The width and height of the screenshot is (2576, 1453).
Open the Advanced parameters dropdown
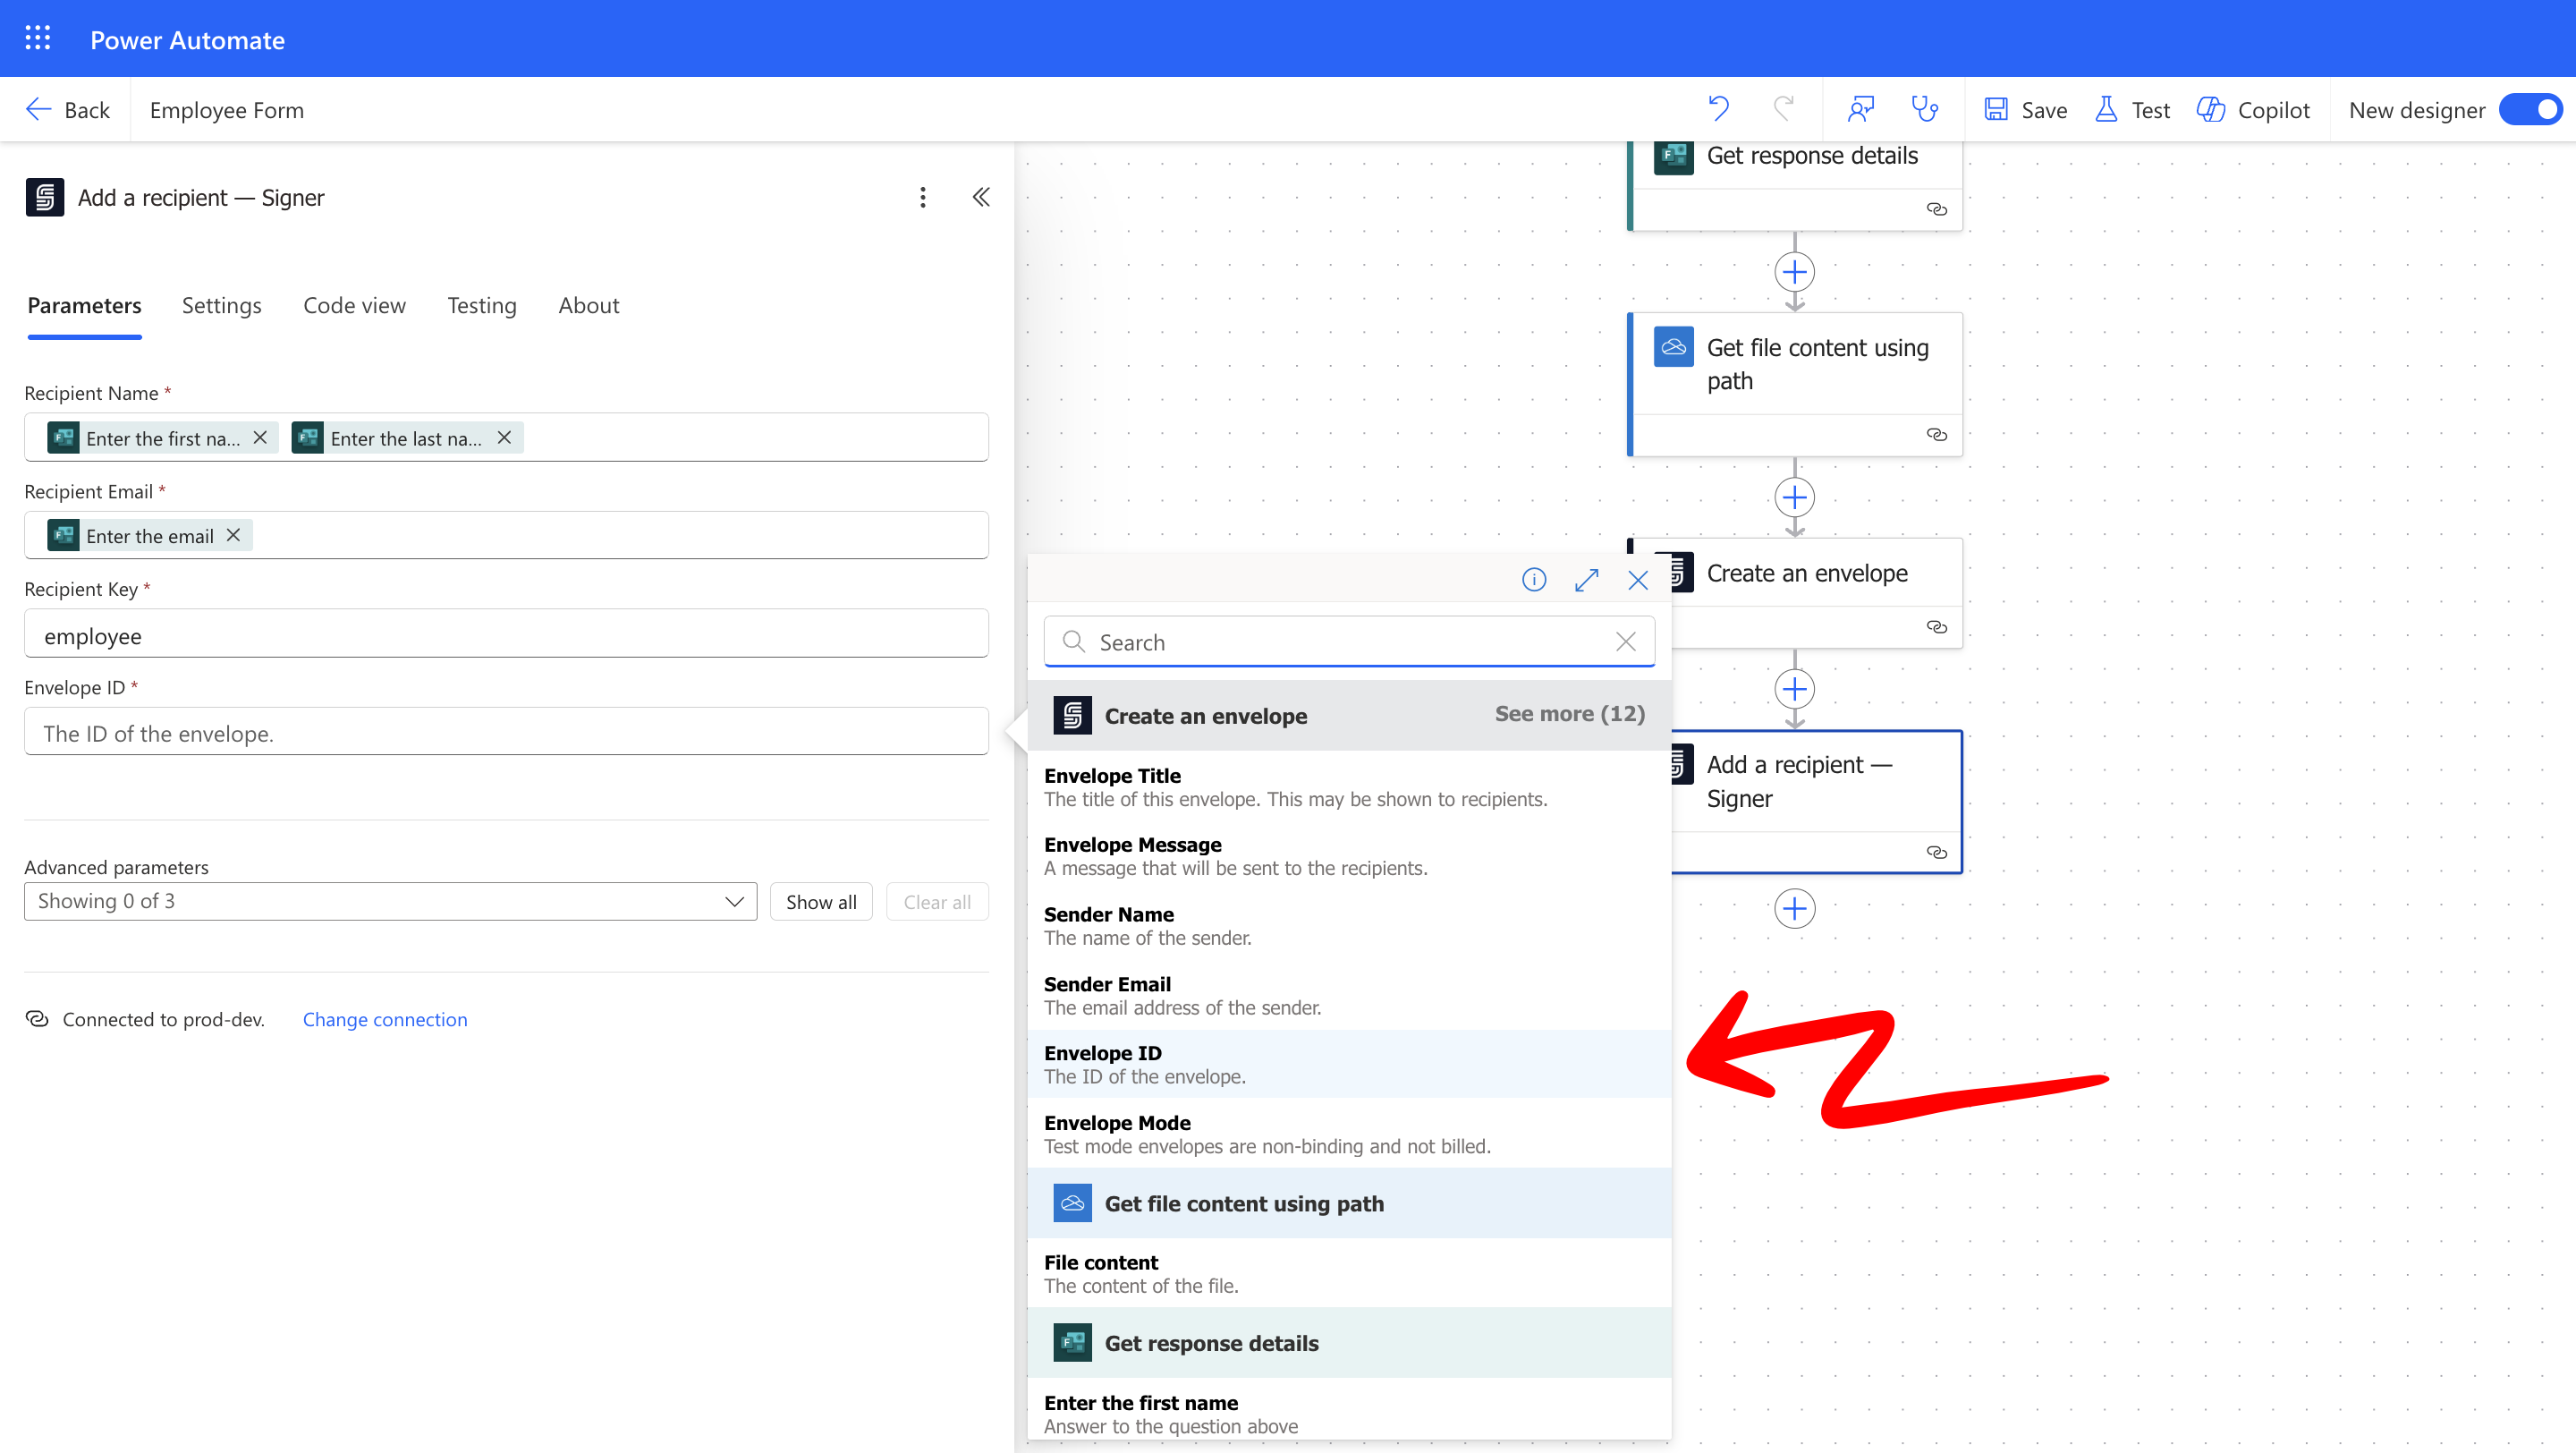point(390,901)
